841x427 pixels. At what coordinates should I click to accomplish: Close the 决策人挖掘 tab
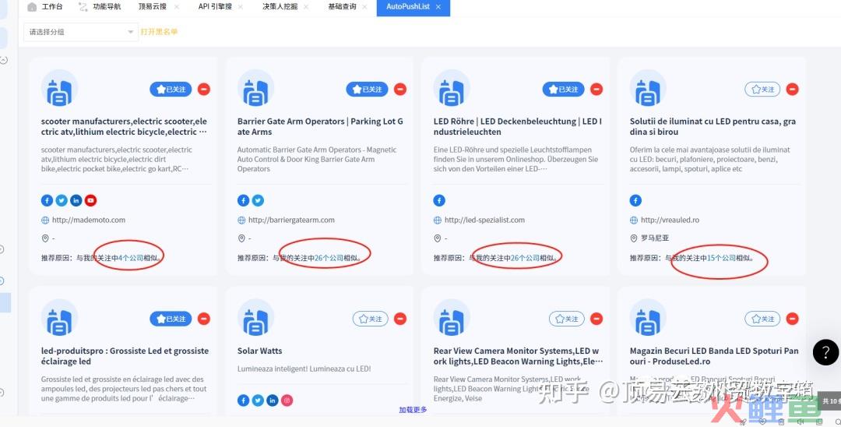(306, 7)
